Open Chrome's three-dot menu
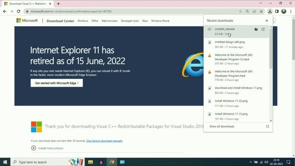 coord(291,11)
